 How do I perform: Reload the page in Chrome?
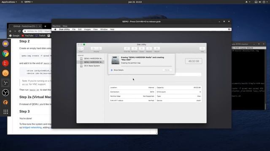click(19, 31)
